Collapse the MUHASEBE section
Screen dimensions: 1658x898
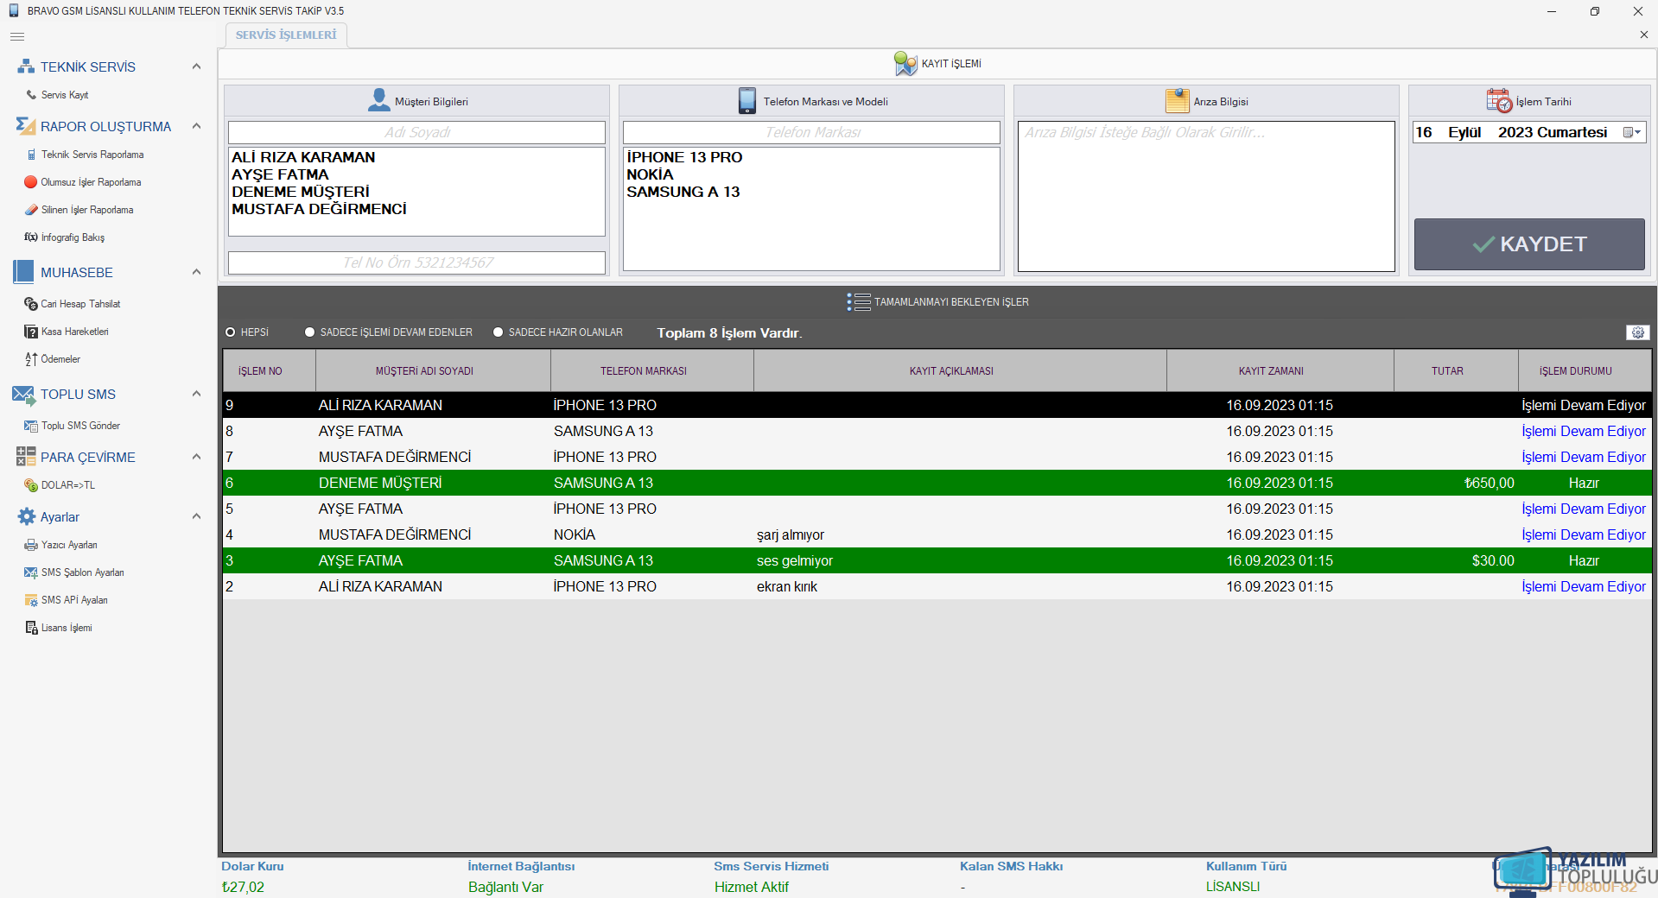(x=196, y=272)
